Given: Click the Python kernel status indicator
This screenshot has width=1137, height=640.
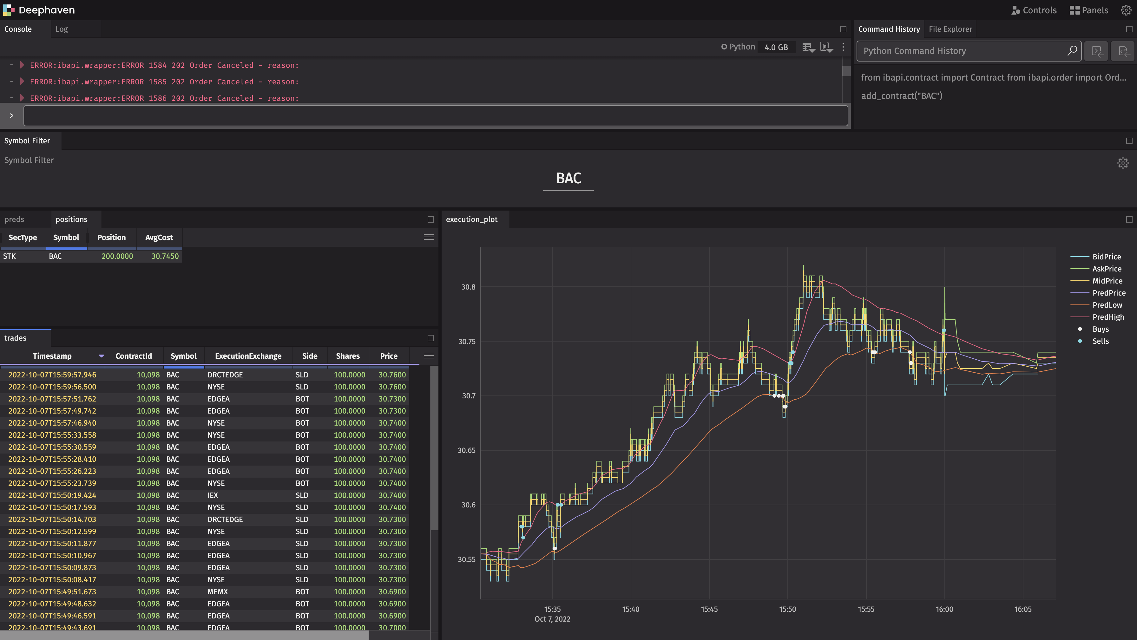Looking at the screenshot, I should tap(738, 47).
